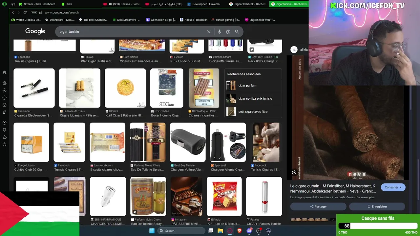Click the magnifier search submit icon

[237, 31]
